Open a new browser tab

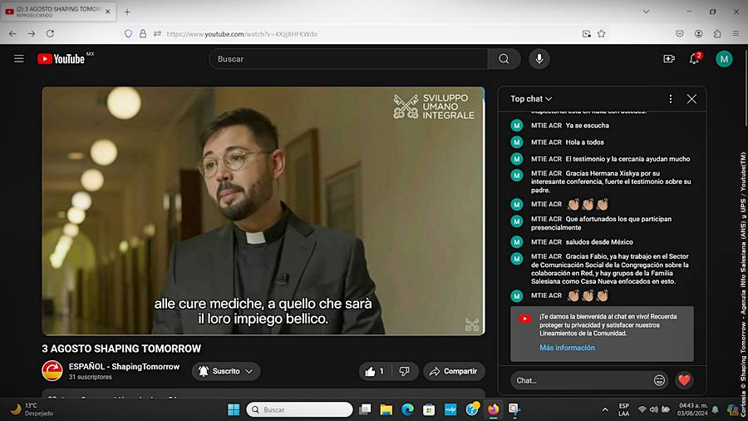pos(127,12)
